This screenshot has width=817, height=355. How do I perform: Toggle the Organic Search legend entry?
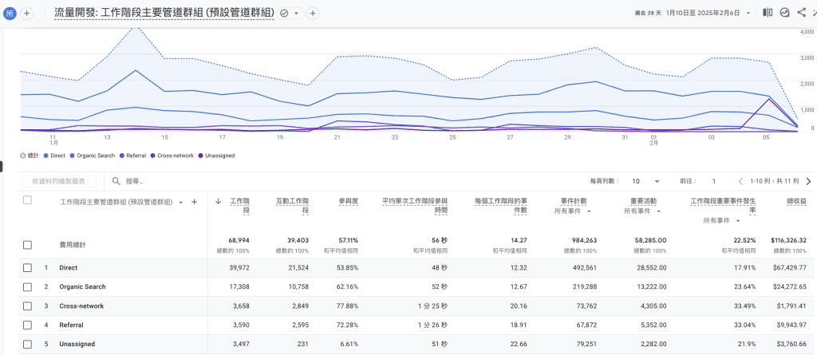point(93,156)
